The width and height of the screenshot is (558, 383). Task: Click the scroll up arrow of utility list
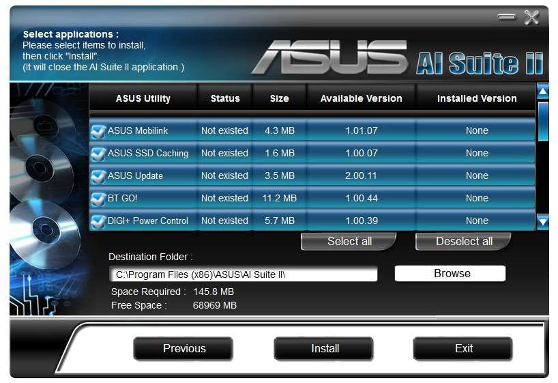click(x=543, y=91)
